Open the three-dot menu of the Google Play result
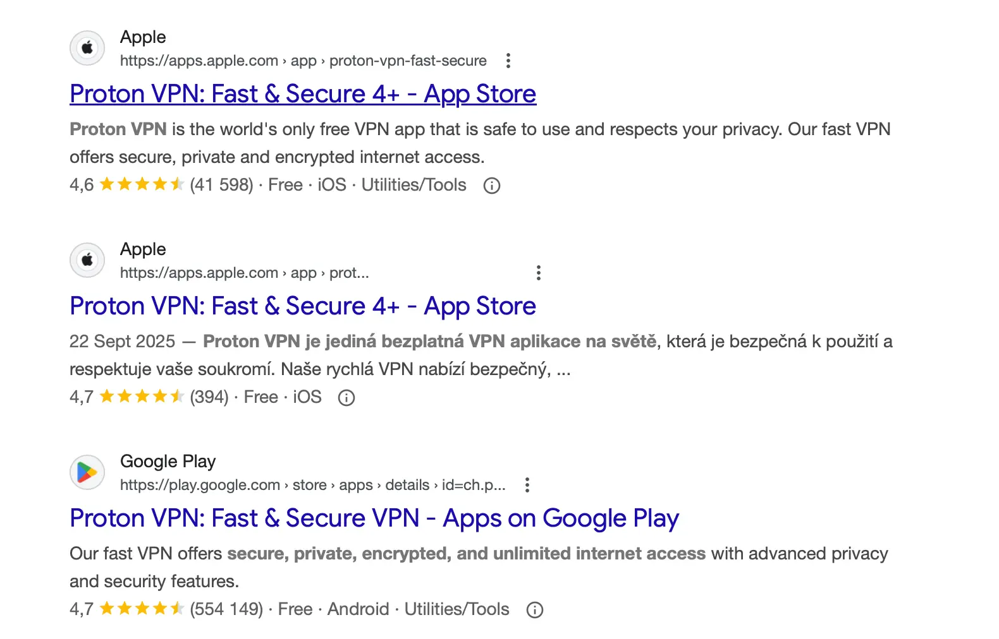This screenshot has width=999, height=639. click(x=528, y=485)
